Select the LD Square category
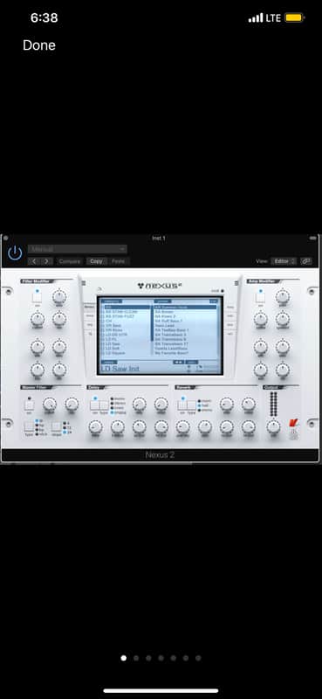The width and height of the screenshot is (322, 699). pos(114,353)
